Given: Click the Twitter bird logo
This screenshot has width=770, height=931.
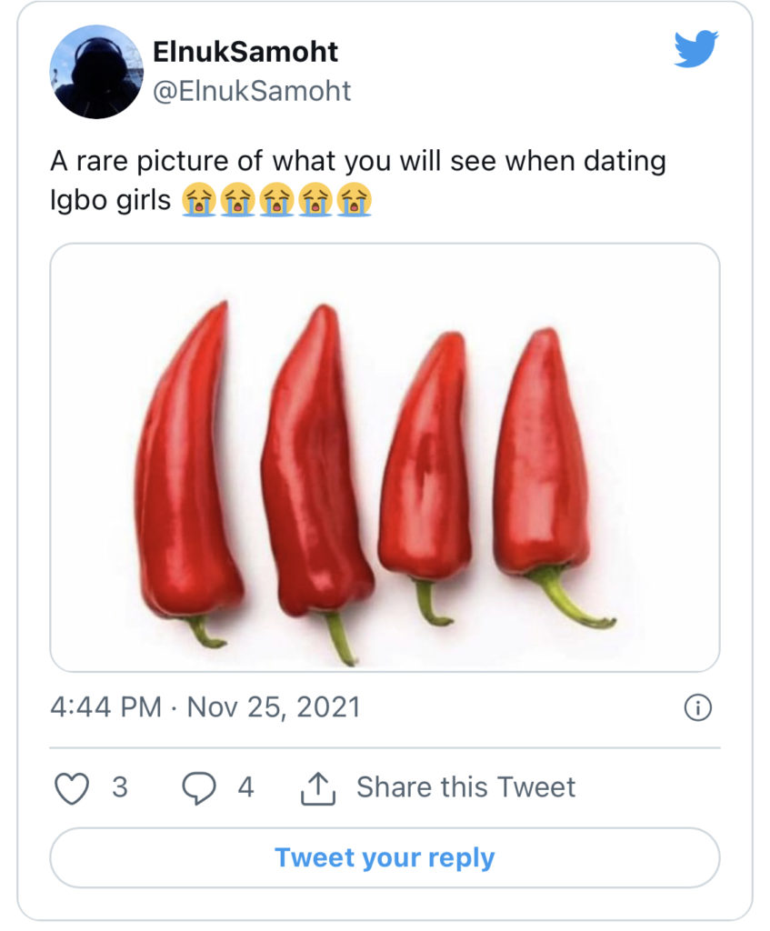Looking at the screenshot, I should tap(695, 48).
